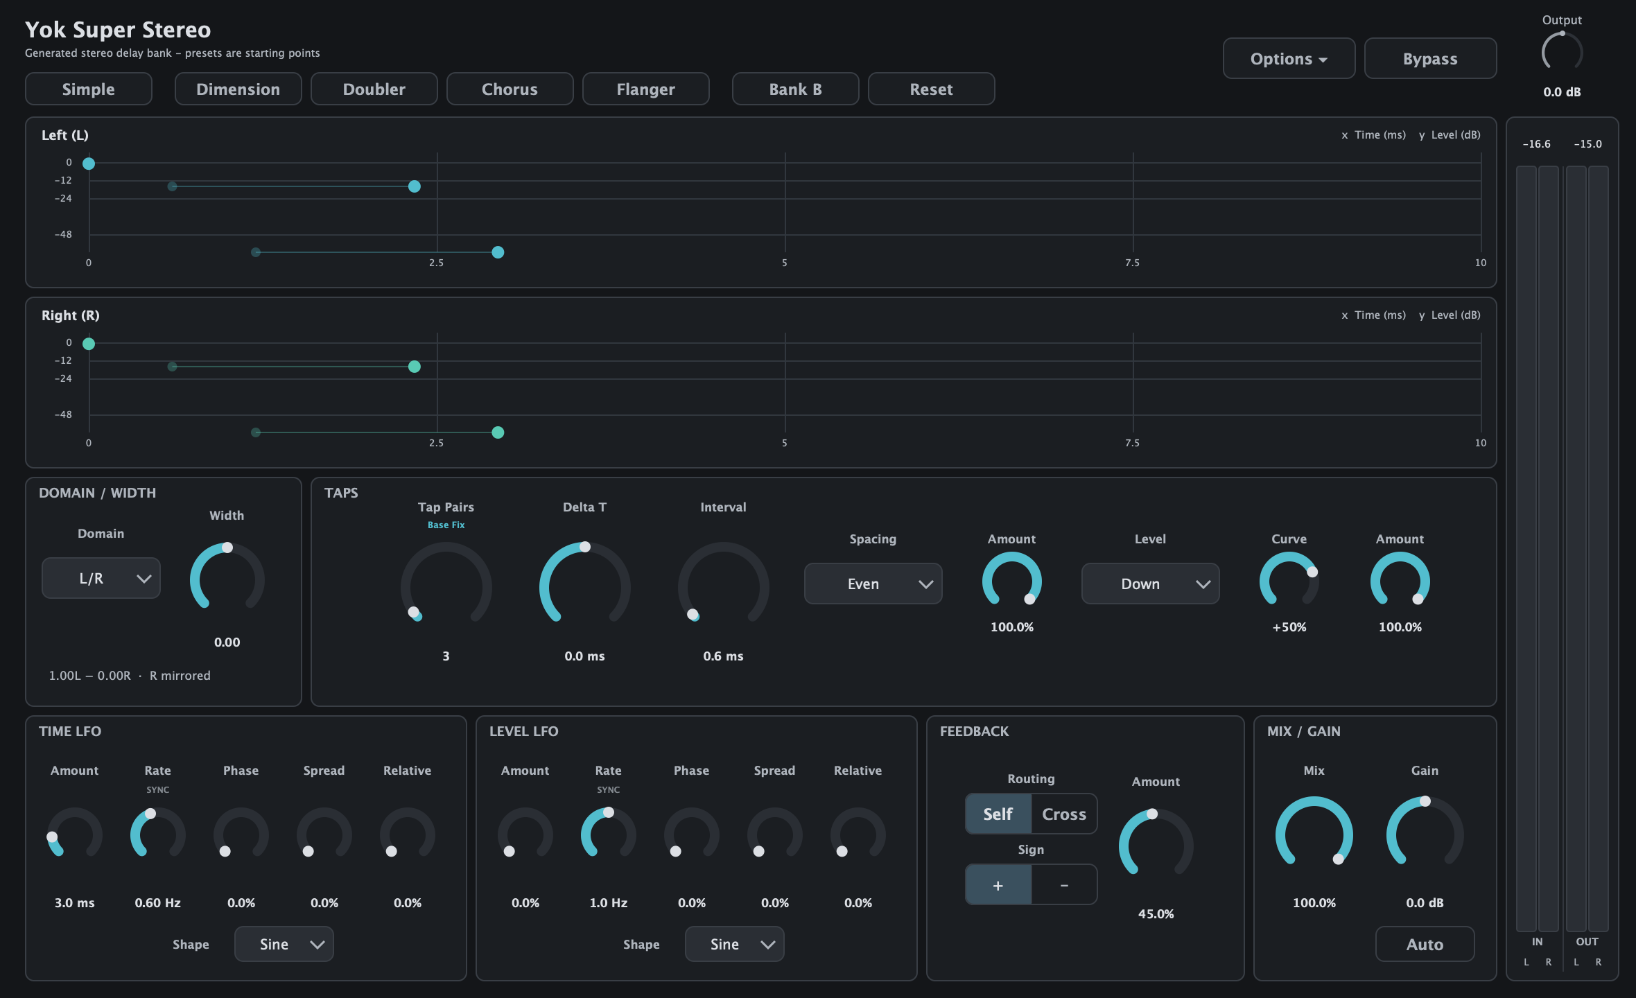The image size is (1636, 998).
Task: Toggle SYNC under Level LFO Rate
Action: tap(609, 790)
